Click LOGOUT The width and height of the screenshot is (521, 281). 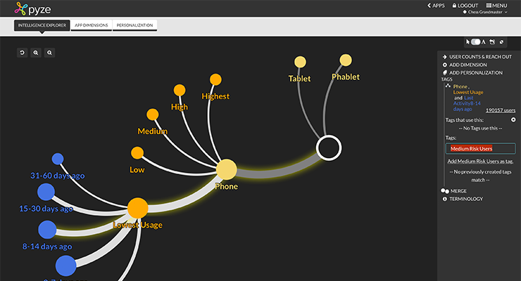click(465, 6)
